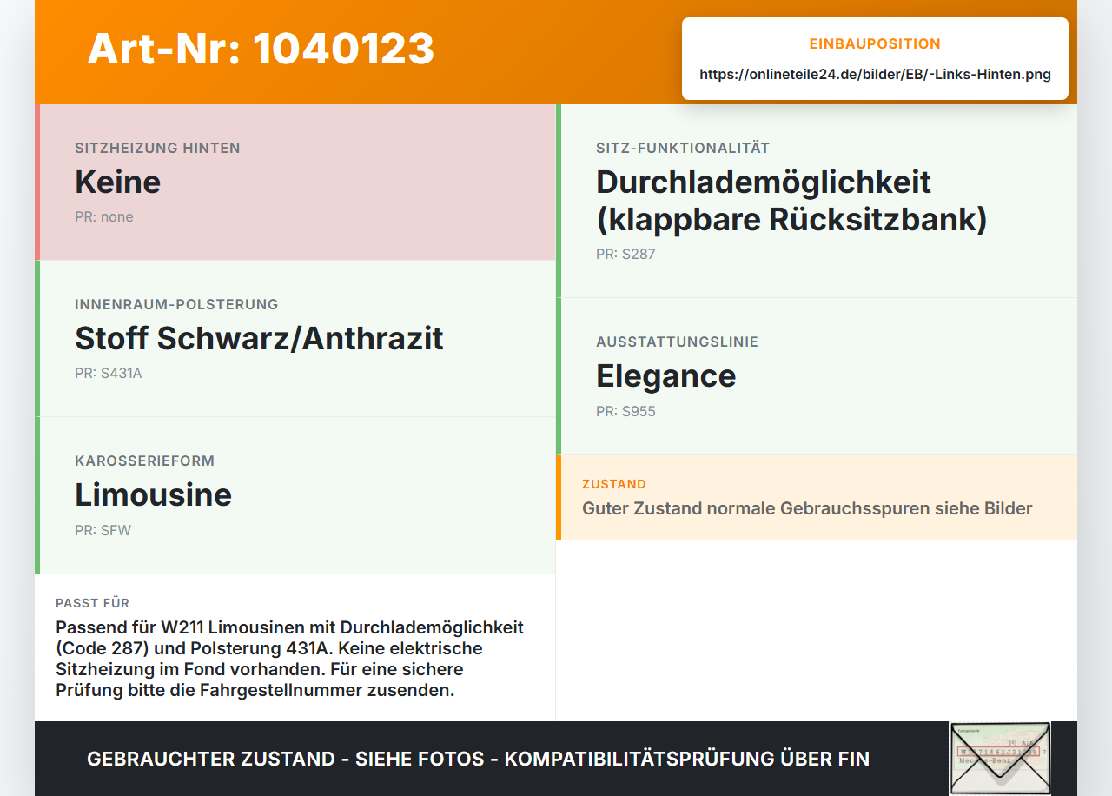Click the SITZ-FUNKTIONALITÄT label
Screen dimensions: 1112x796
[x=683, y=148]
